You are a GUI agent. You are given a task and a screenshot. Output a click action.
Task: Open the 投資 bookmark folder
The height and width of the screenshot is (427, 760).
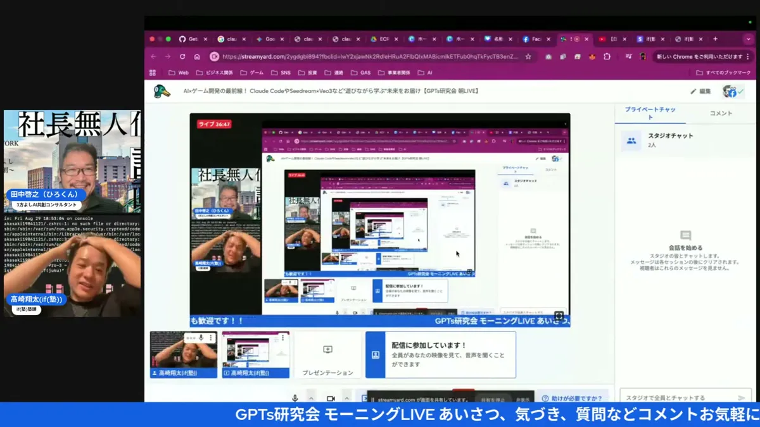307,73
